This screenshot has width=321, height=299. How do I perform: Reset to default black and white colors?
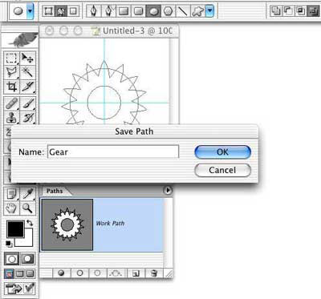tap(9, 244)
